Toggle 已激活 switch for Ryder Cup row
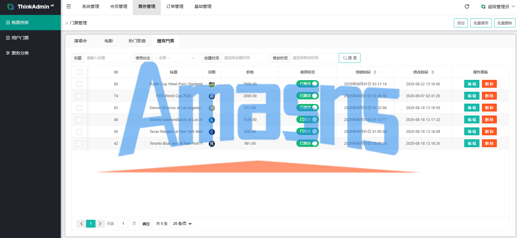This screenshot has width=517, height=238. pyautogui.click(x=308, y=84)
